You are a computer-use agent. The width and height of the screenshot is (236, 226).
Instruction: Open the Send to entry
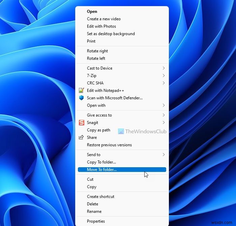tap(122, 154)
